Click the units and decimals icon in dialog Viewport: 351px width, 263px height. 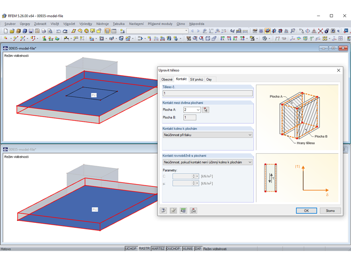click(x=183, y=210)
